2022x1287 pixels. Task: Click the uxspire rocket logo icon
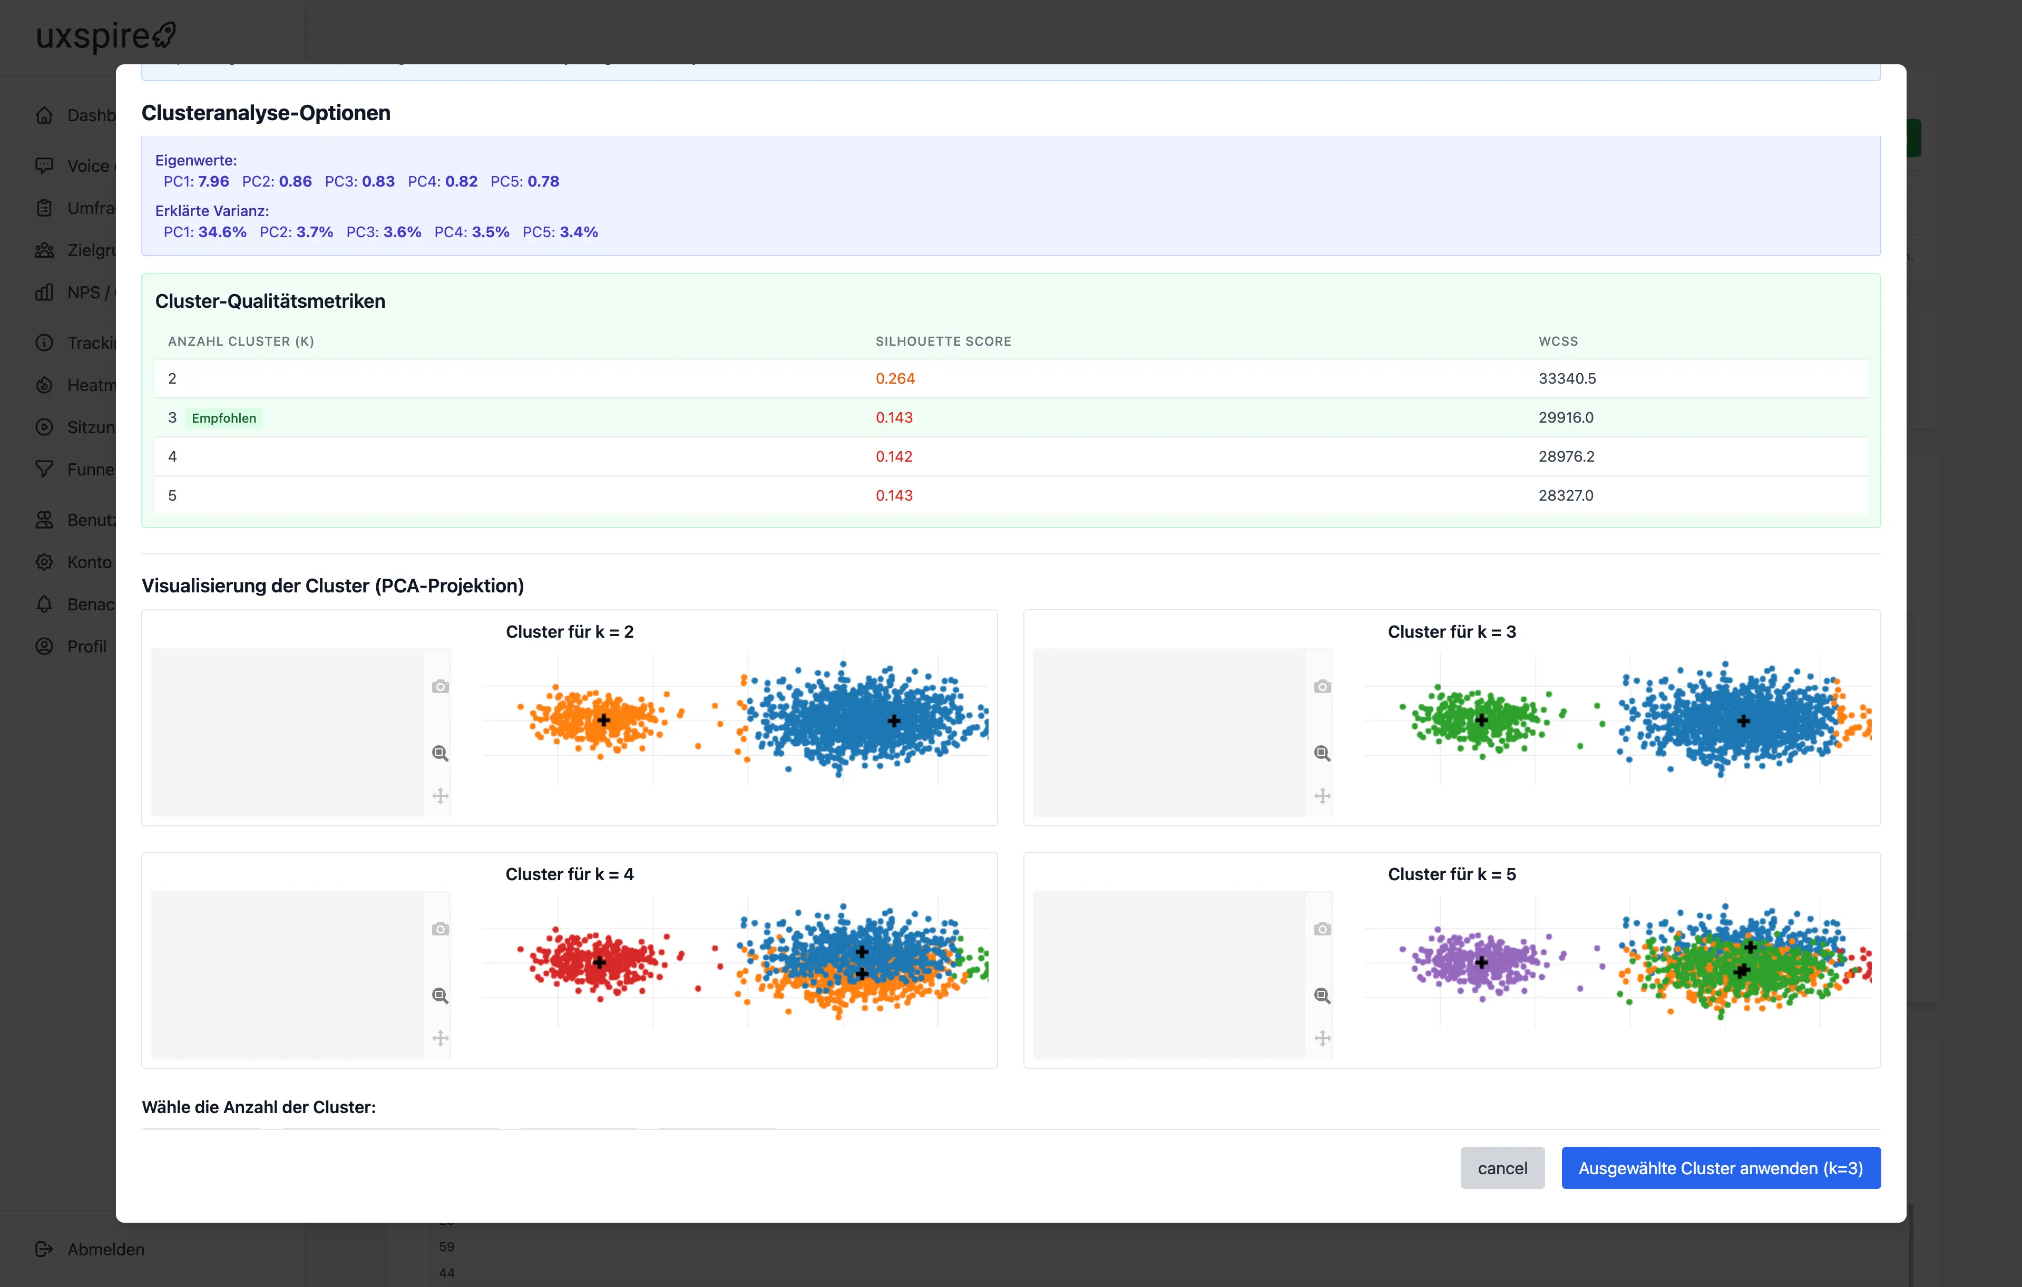click(164, 35)
